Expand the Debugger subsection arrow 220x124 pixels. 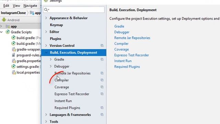[51, 66]
